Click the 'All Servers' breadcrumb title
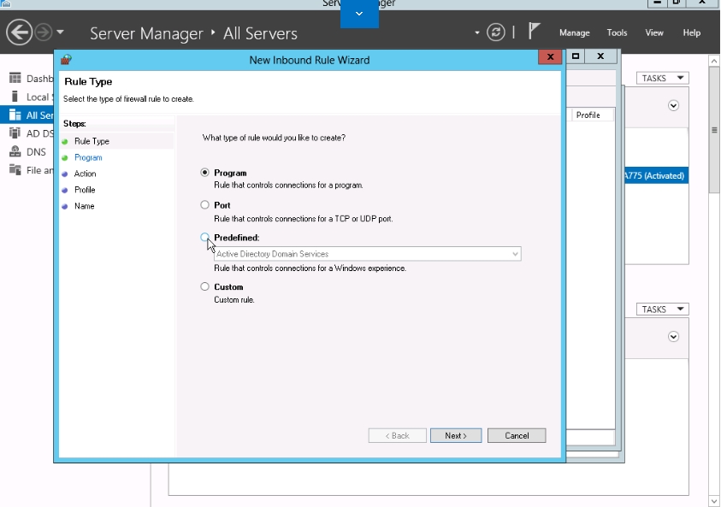The image size is (721, 507). pyautogui.click(x=260, y=33)
